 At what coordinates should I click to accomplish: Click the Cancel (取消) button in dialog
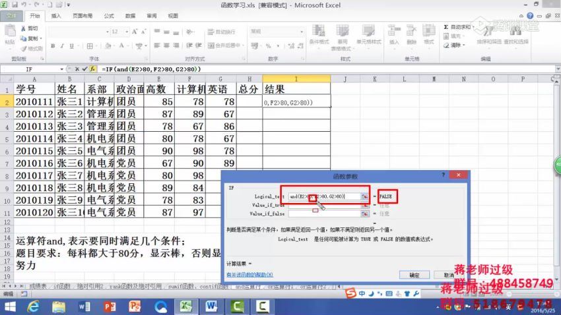(x=448, y=275)
